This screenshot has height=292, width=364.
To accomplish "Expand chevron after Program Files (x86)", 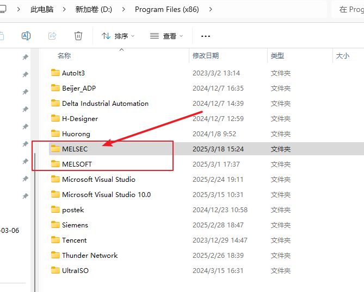I will coord(211,9).
